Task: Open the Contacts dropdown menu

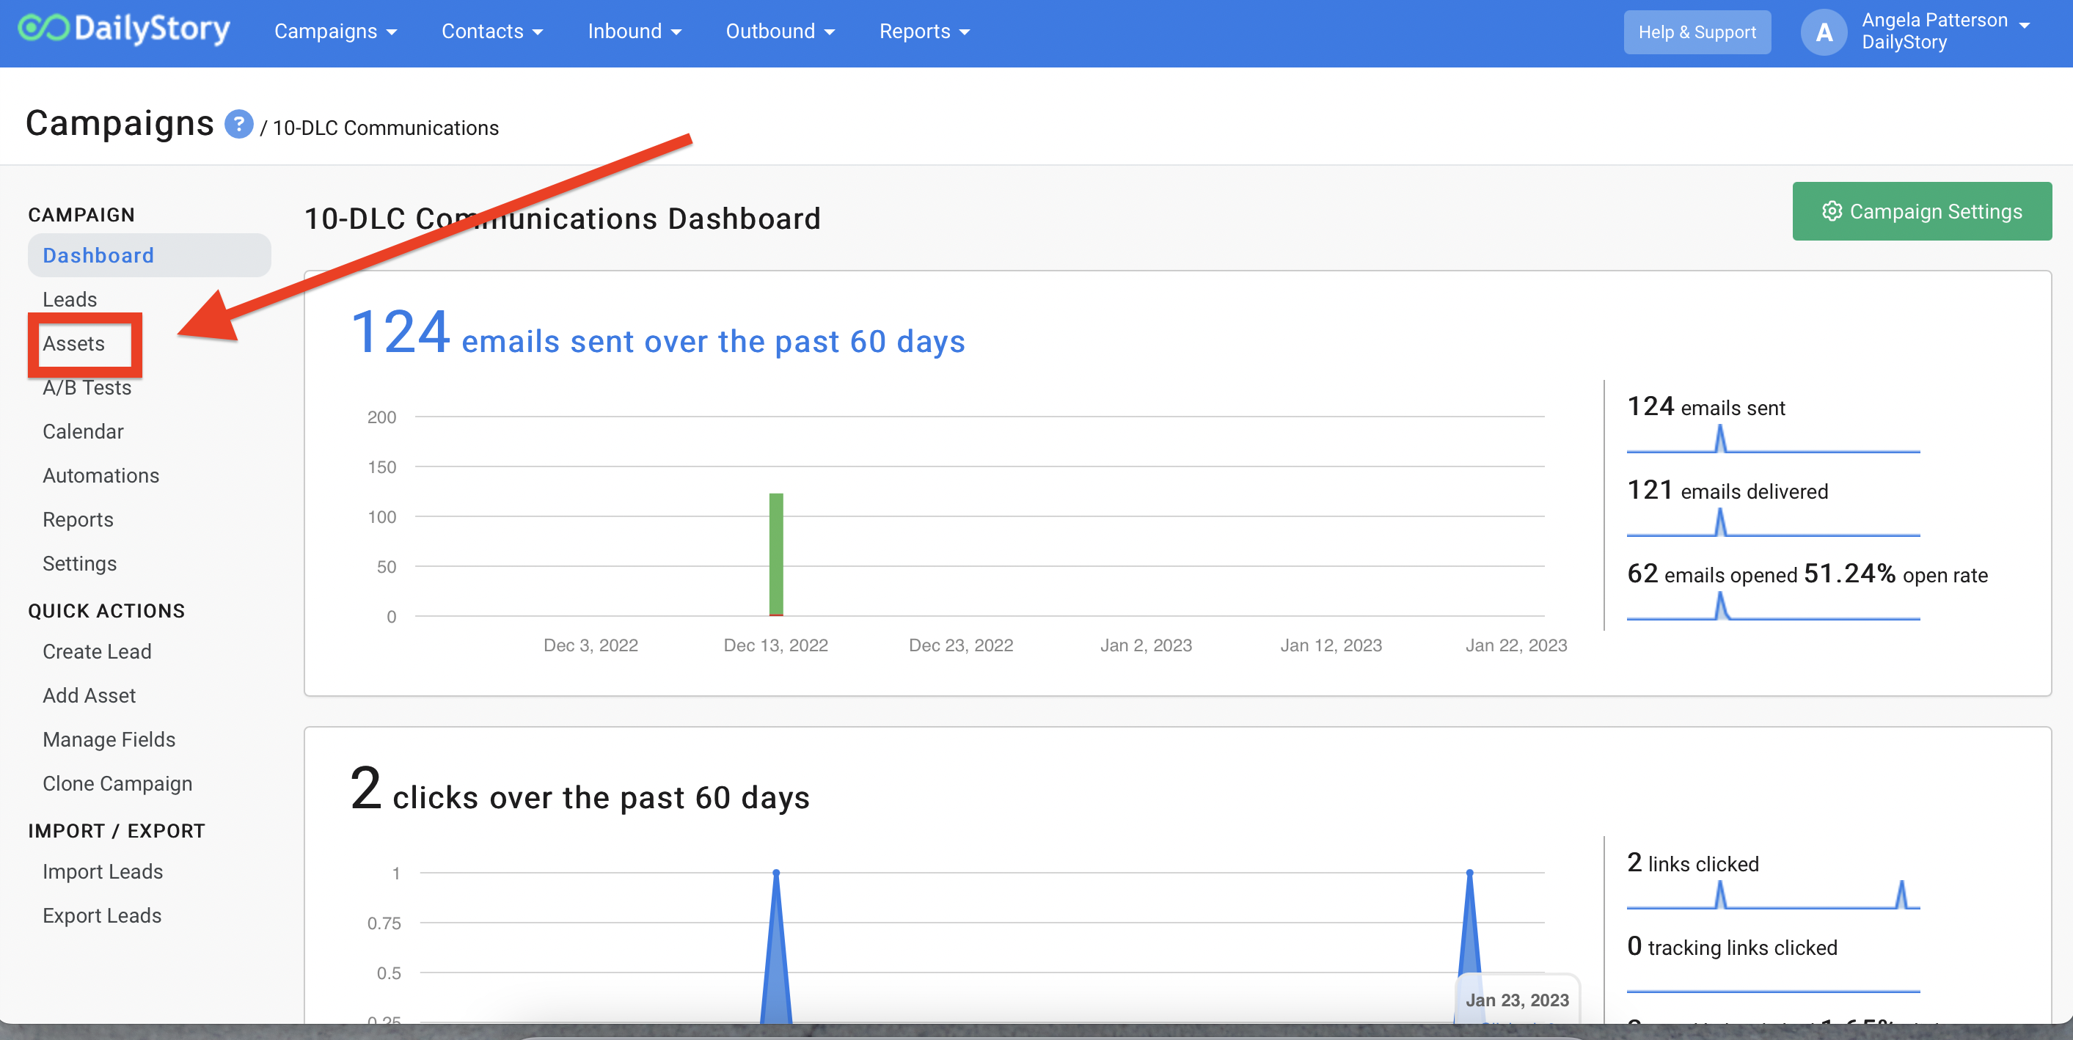Action: [x=491, y=32]
